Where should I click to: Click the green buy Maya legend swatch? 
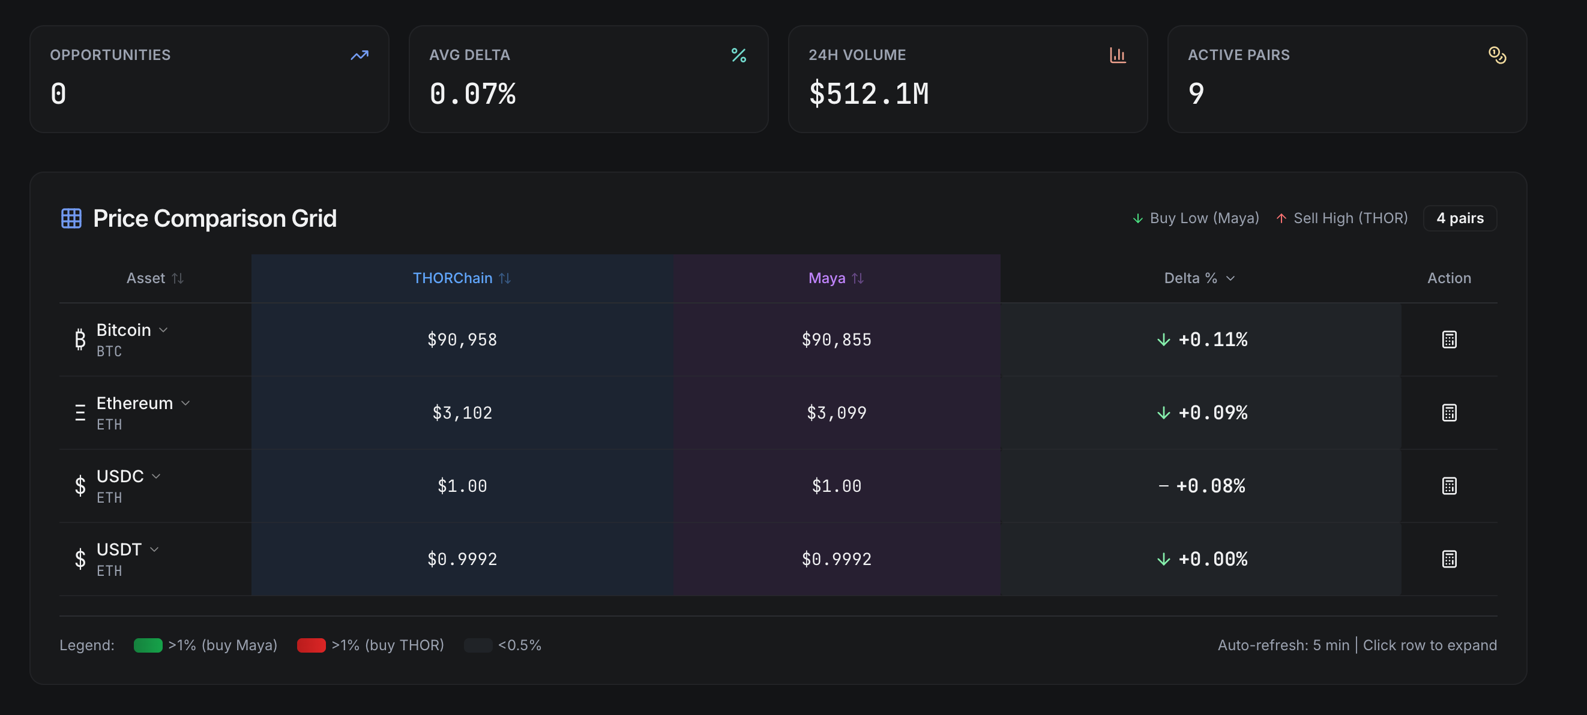(x=148, y=645)
